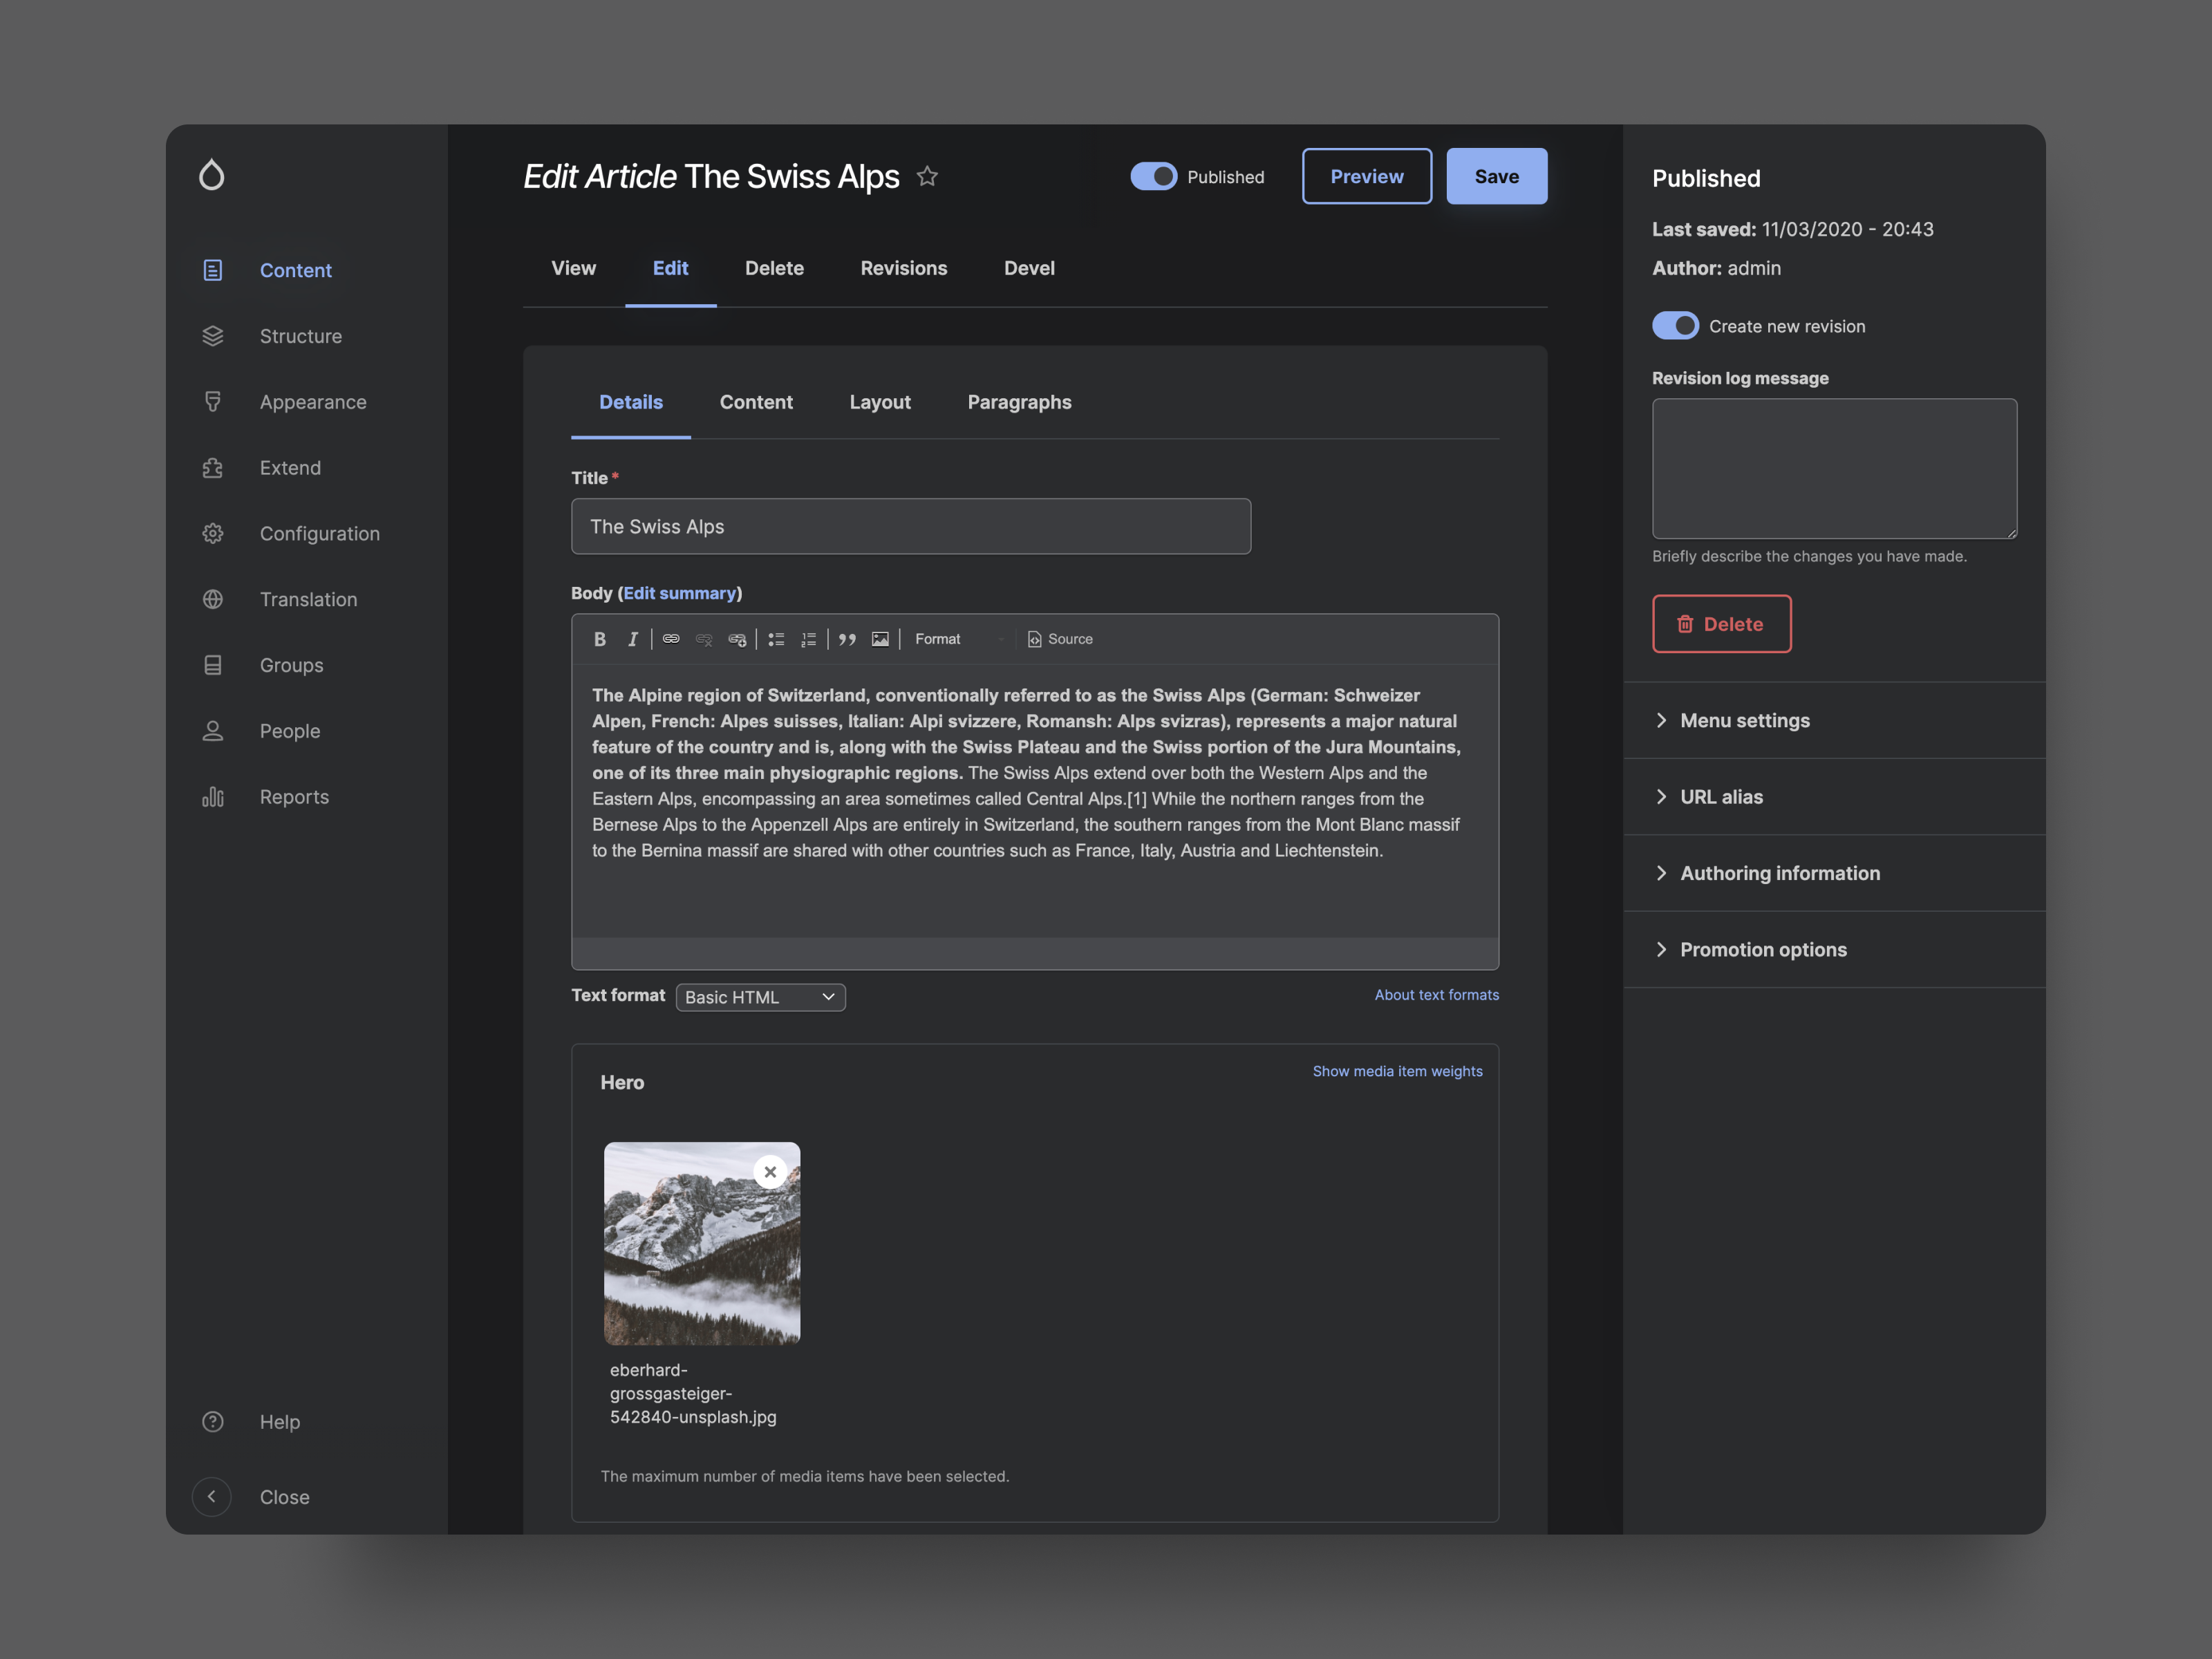
Task: Click the Groups icon in sidebar
Action: pyautogui.click(x=213, y=666)
